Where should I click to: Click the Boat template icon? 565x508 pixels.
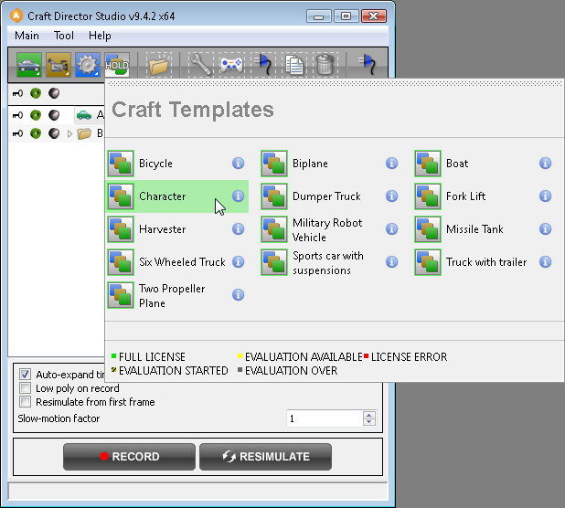[428, 164]
